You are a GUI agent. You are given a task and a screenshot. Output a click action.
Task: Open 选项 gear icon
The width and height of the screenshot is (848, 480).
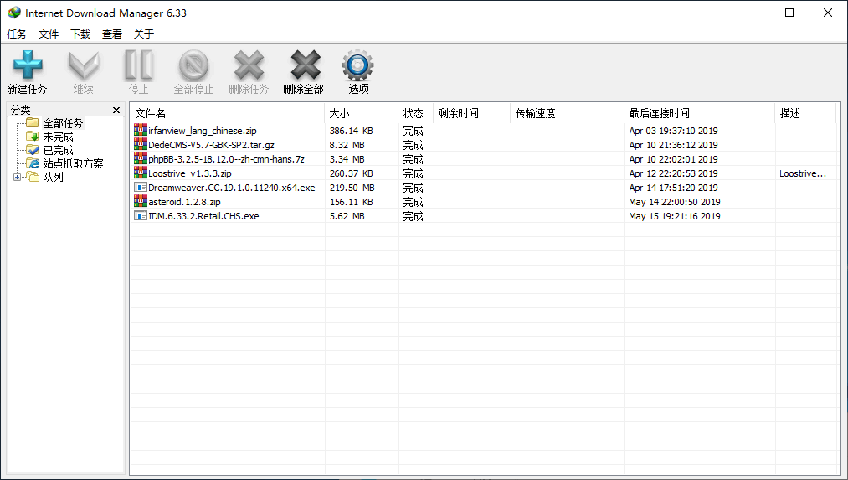(x=357, y=65)
